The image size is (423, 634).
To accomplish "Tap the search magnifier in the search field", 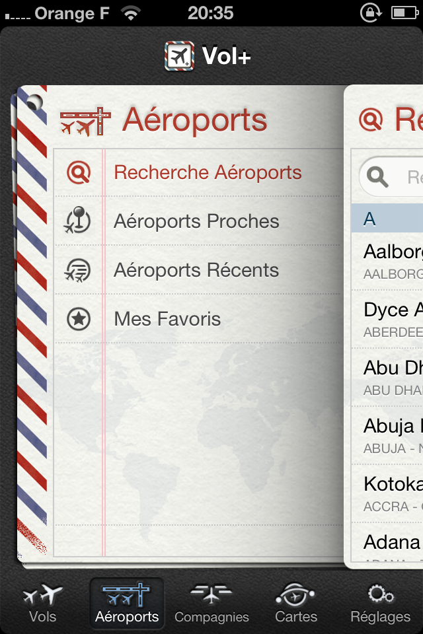I will (x=378, y=177).
